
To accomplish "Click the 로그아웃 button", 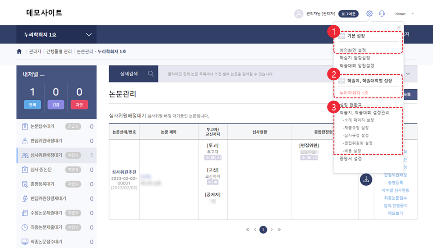I will click(x=348, y=14).
